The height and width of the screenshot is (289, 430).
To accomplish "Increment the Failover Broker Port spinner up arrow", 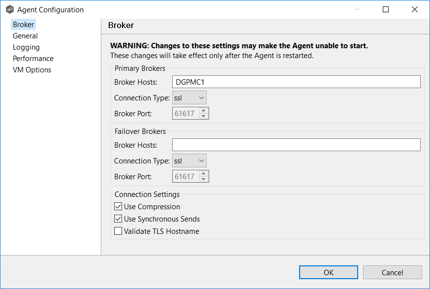I will point(204,174).
